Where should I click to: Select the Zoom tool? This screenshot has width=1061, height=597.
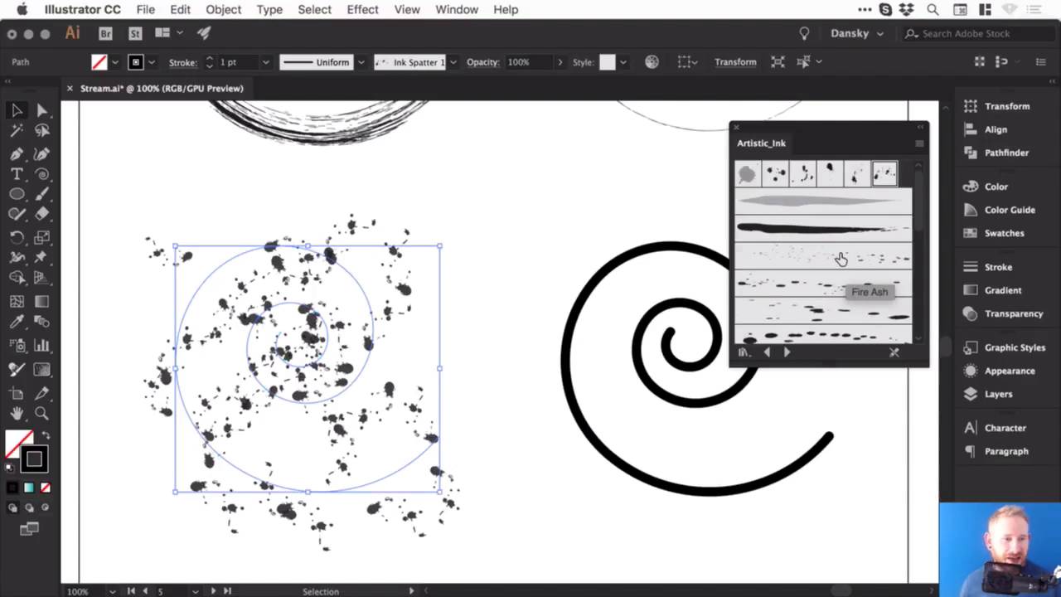click(x=41, y=413)
